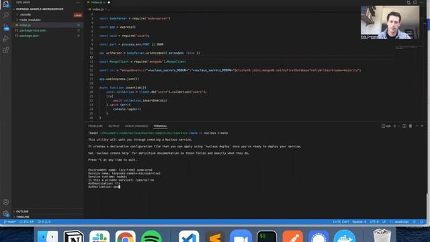Collapse the EXPRESS-SAMPLE-MICROSERVICE folder root
The width and height of the screenshot is (430, 242).
[40, 9]
